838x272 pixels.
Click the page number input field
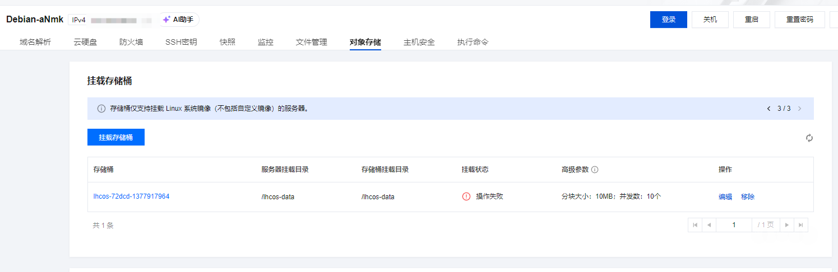pyautogui.click(x=734, y=225)
